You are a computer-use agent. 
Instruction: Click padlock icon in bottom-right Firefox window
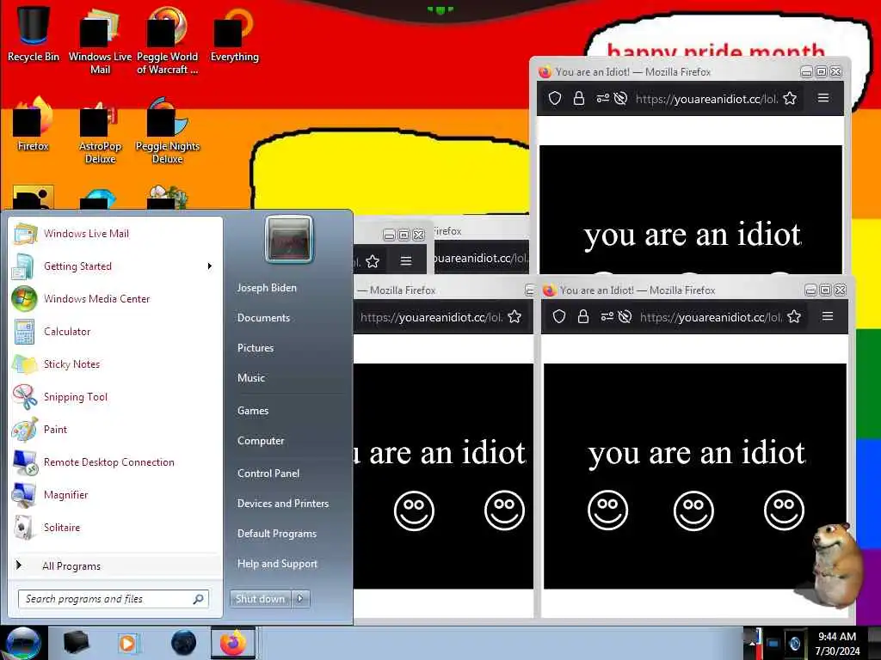tap(583, 317)
